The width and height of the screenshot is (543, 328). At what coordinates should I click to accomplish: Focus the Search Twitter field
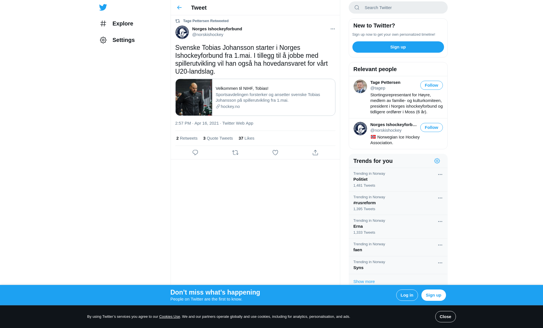tap(398, 8)
